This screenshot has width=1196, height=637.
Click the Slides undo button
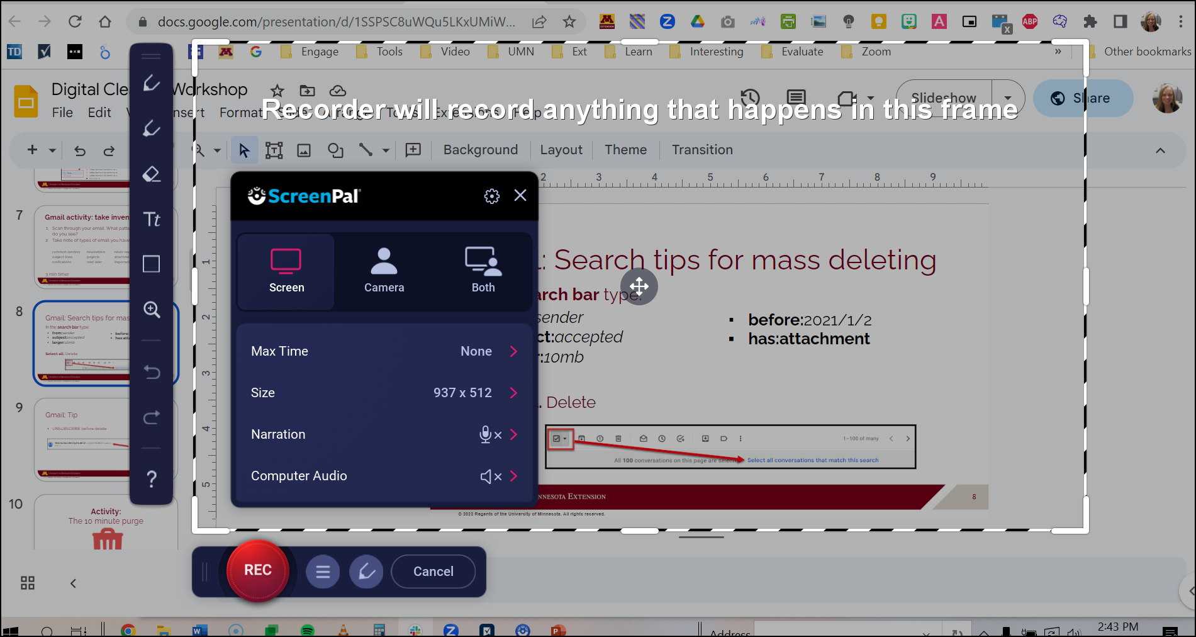(80, 150)
